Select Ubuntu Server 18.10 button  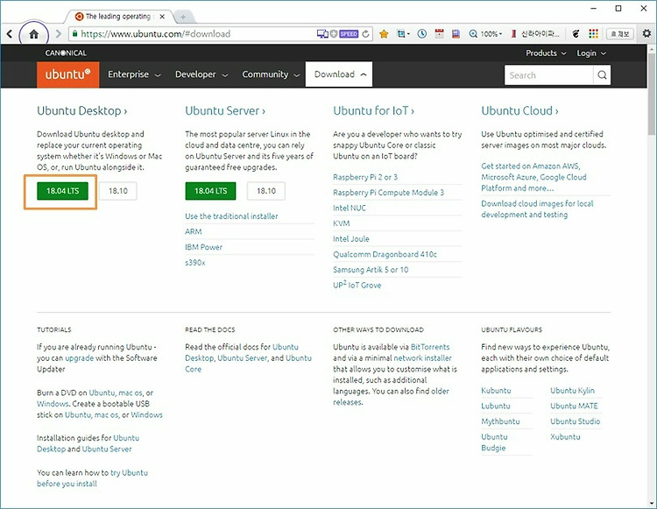point(266,191)
